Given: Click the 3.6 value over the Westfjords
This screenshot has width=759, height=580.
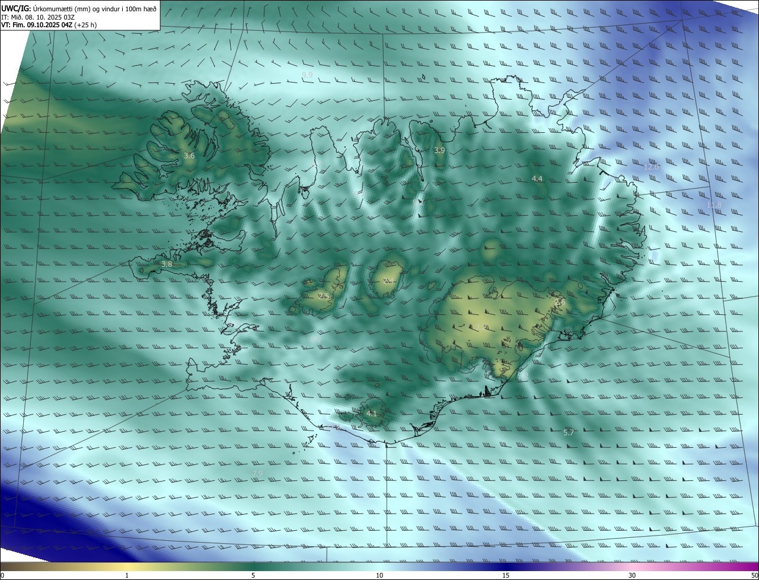Looking at the screenshot, I should coord(189,156).
